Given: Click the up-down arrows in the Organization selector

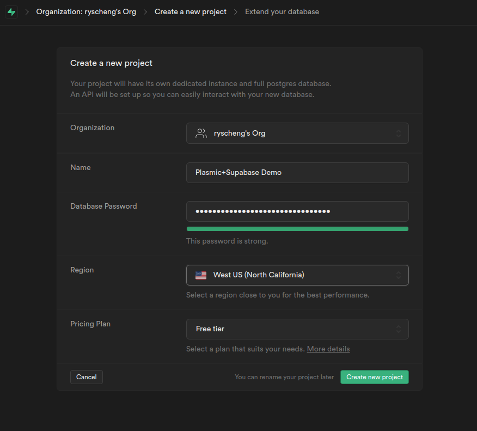Looking at the screenshot, I should (398, 133).
